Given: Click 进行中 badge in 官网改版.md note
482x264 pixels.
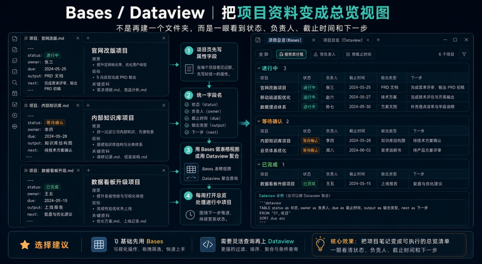Looking at the screenshot, I should point(53,55).
